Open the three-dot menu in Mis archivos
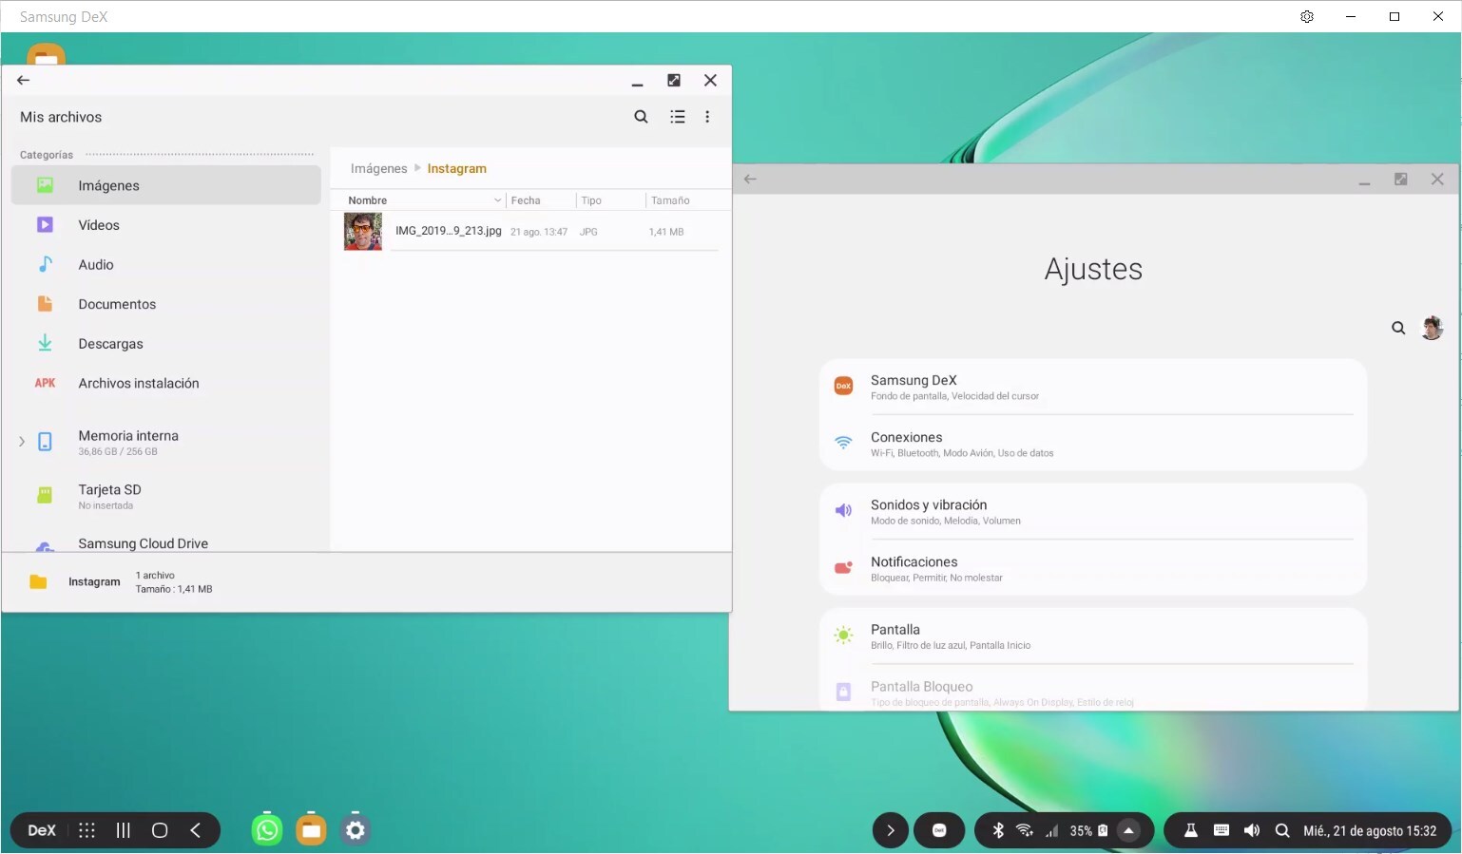Image resolution: width=1462 pixels, height=854 pixels. (x=707, y=117)
